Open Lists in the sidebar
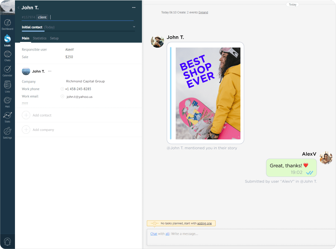The height and width of the screenshot is (249, 336). pos(7,86)
